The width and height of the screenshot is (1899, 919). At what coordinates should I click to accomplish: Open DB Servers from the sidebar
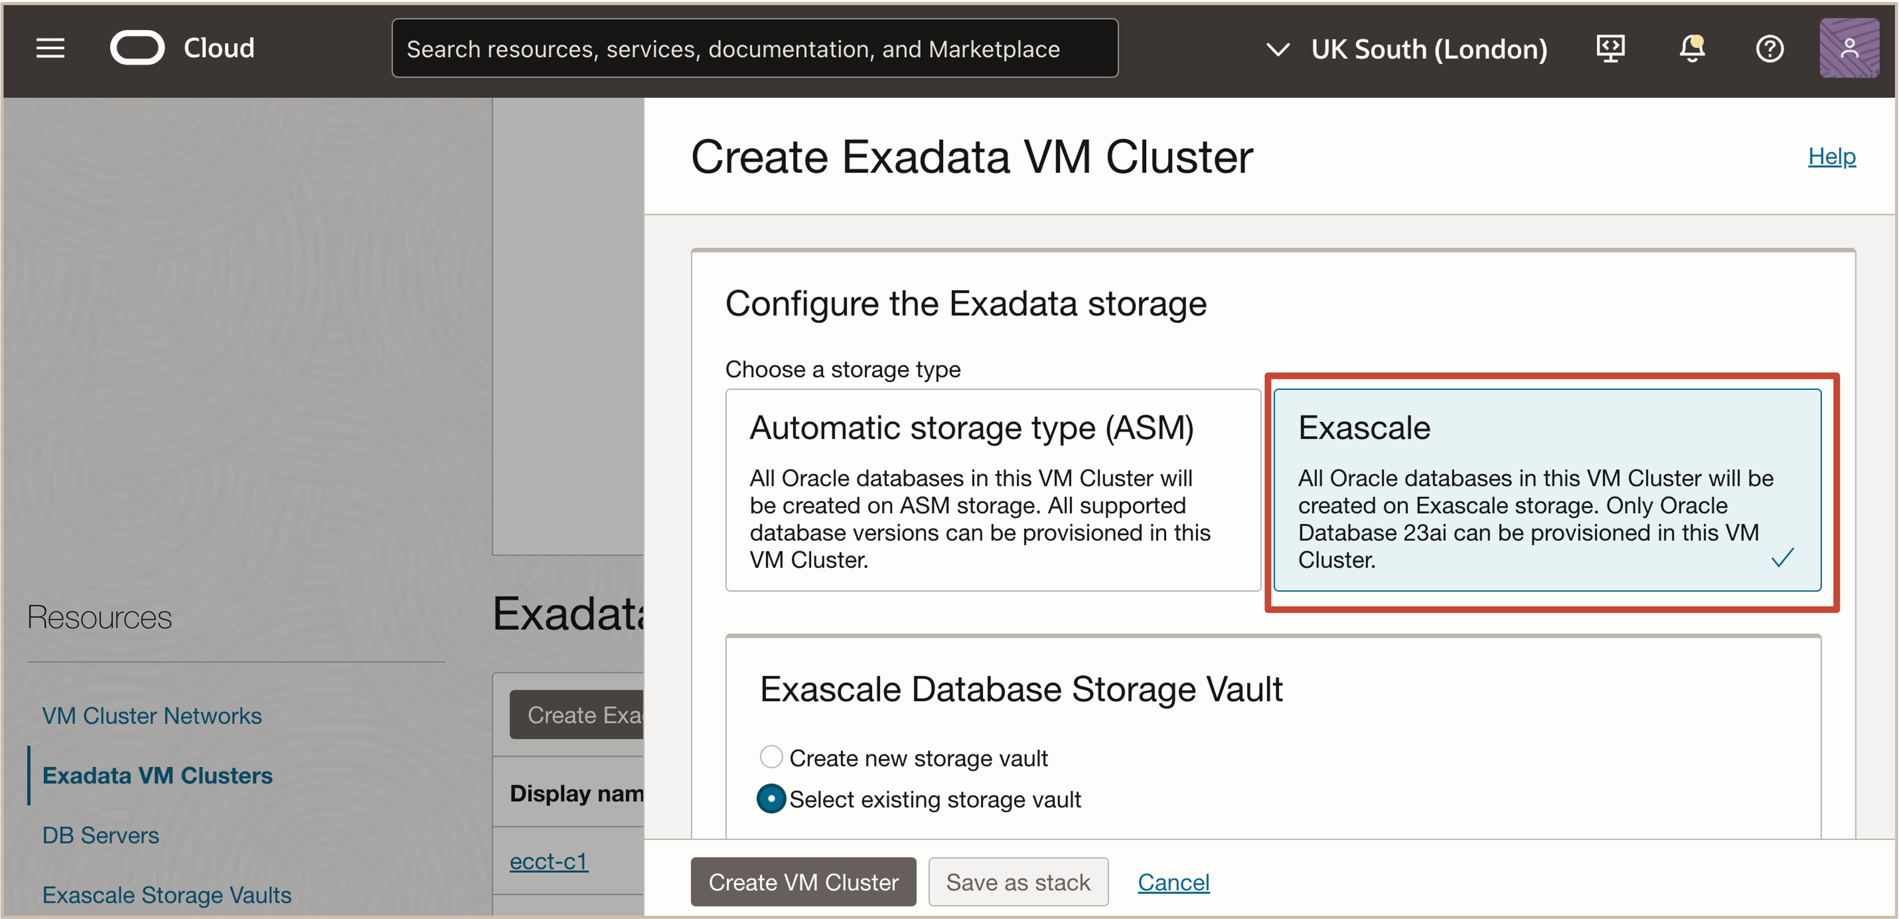pyautogui.click(x=100, y=835)
